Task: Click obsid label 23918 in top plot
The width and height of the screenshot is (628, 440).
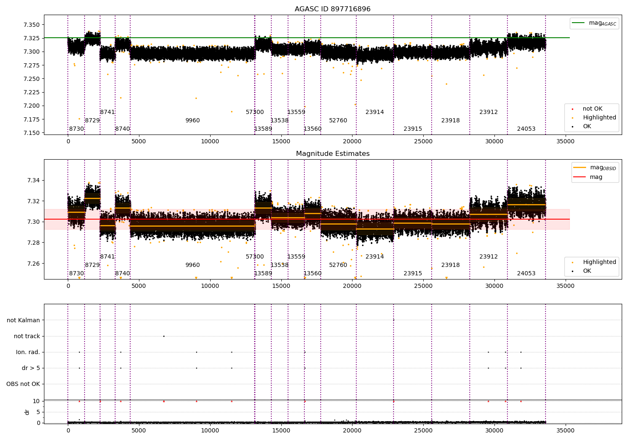Action: pyautogui.click(x=450, y=121)
